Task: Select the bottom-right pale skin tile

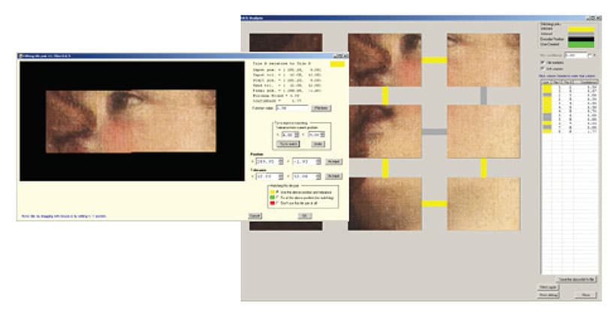Action: pyautogui.click(x=484, y=203)
